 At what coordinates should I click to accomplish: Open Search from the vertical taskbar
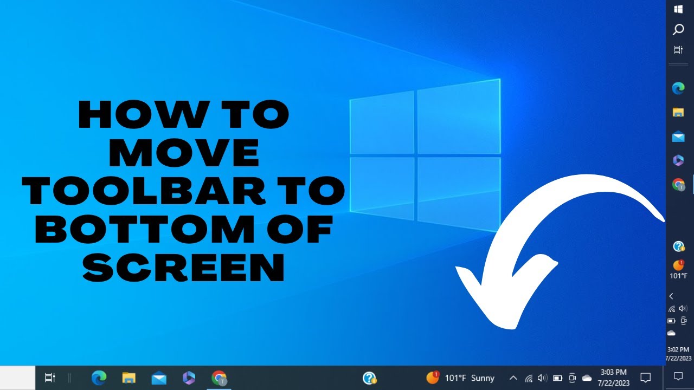(678, 29)
